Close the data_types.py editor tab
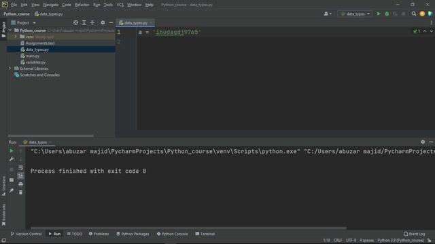The height and width of the screenshot is (244, 435). (x=151, y=22)
